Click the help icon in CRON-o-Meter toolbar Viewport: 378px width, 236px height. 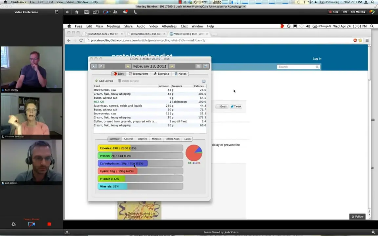(x=94, y=66)
